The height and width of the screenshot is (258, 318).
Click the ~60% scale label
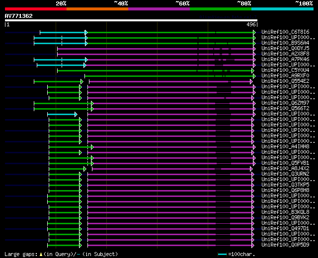tap(182, 3)
